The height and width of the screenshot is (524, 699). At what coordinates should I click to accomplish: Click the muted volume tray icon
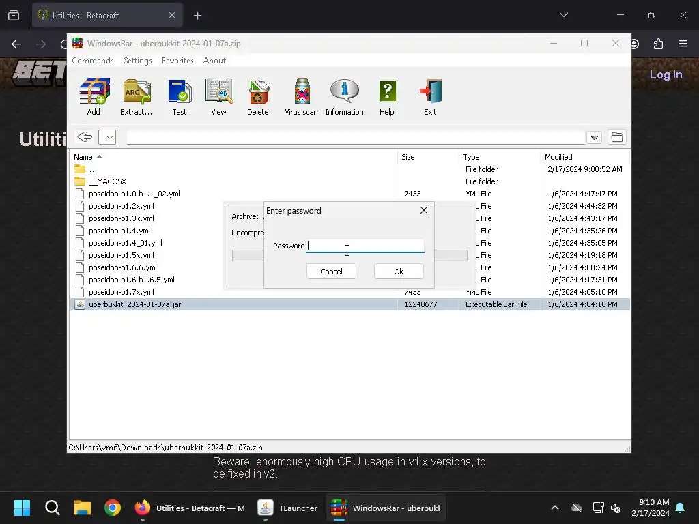coord(616,508)
